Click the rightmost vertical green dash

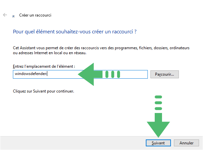tap(118, 74)
